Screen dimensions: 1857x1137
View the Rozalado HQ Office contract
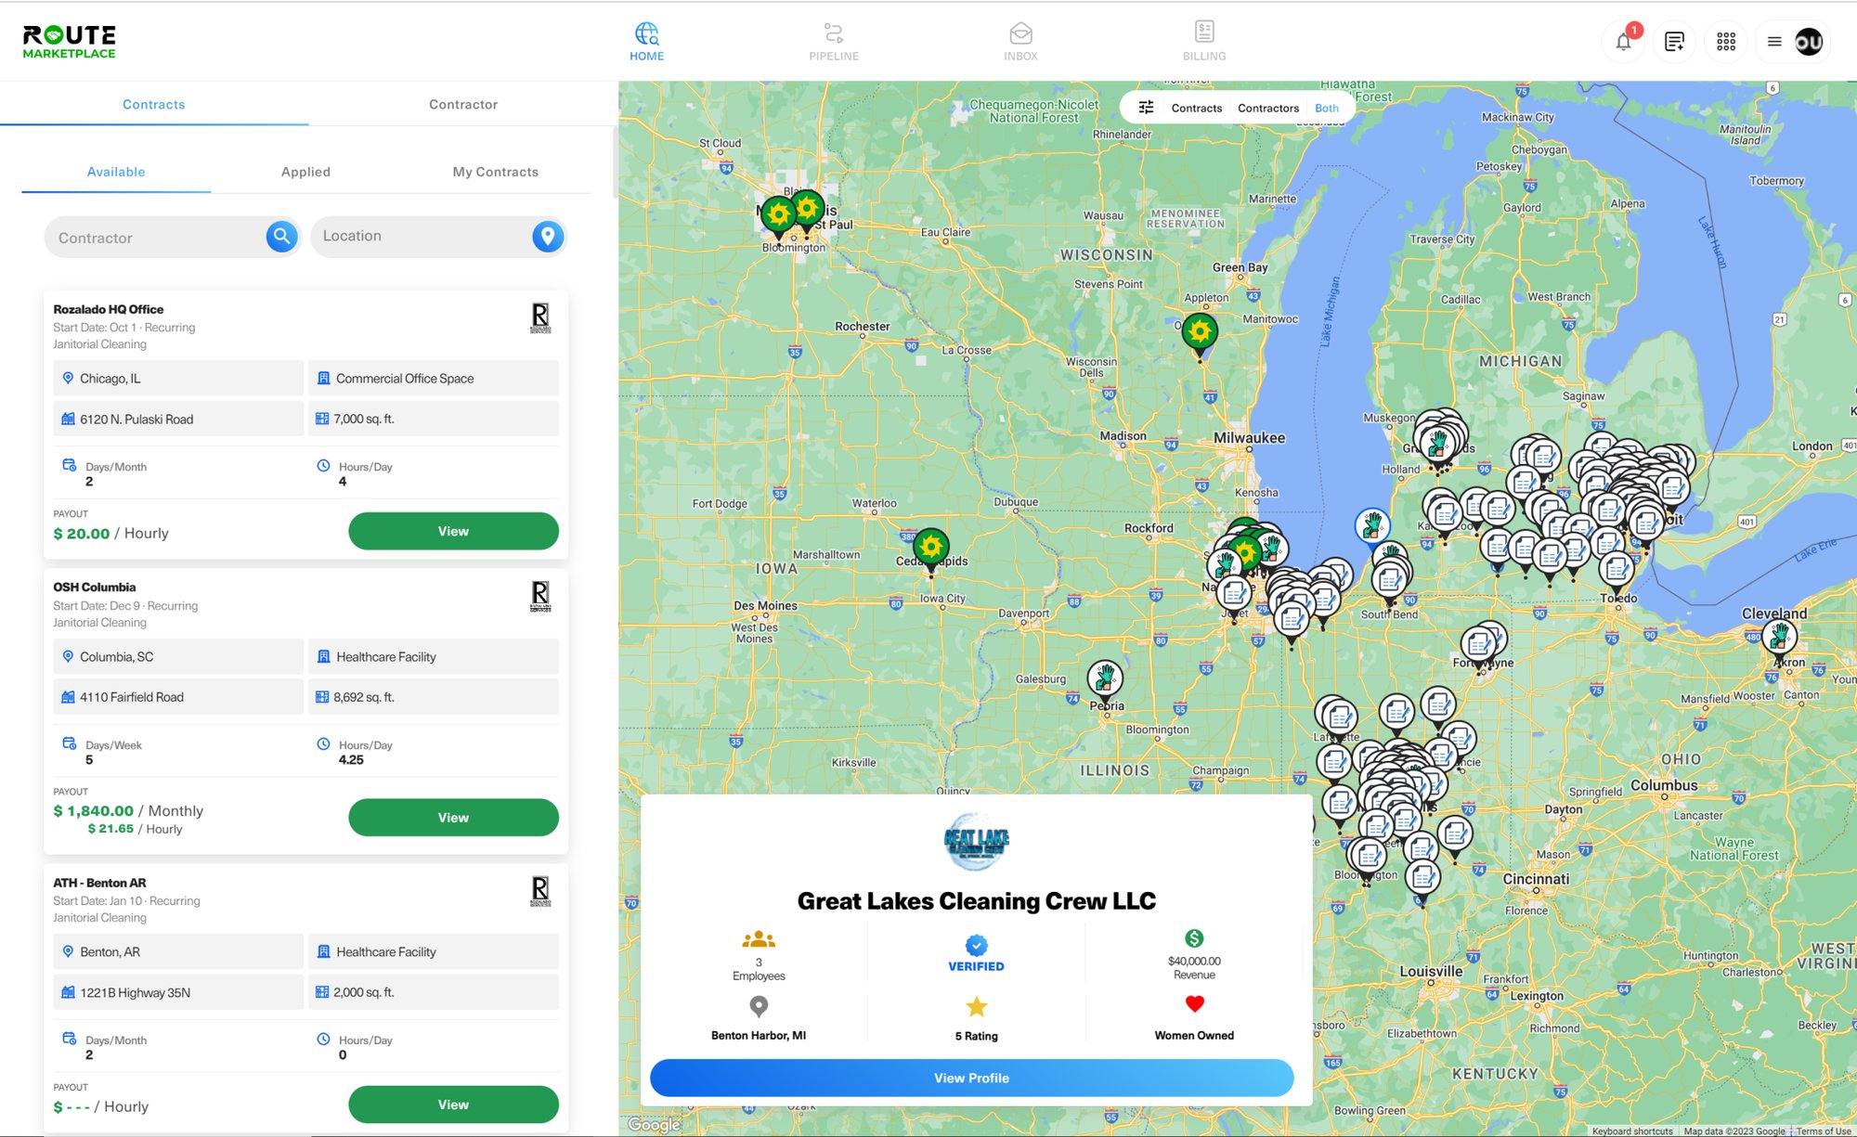tap(453, 531)
